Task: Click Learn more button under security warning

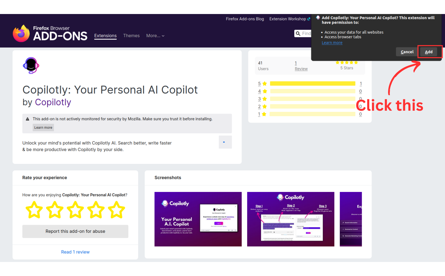Action: [x=43, y=128]
